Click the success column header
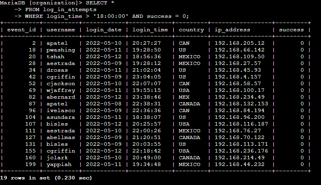Screen dimensions: 321x185 pyautogui.click(x=291, y=30)
